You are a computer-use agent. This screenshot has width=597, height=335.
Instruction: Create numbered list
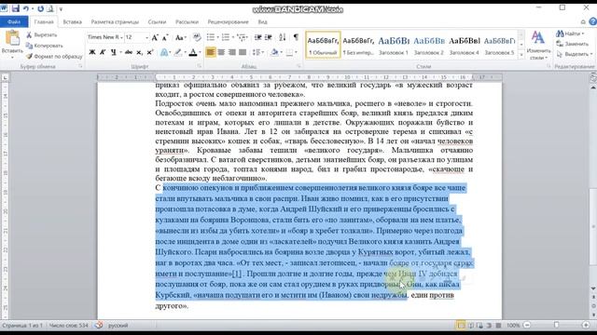tap(226, 37)
